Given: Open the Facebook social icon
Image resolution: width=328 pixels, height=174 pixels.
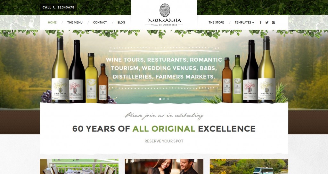Looking at the screenshot, I should pyautogui.click(x=260, y=22).
